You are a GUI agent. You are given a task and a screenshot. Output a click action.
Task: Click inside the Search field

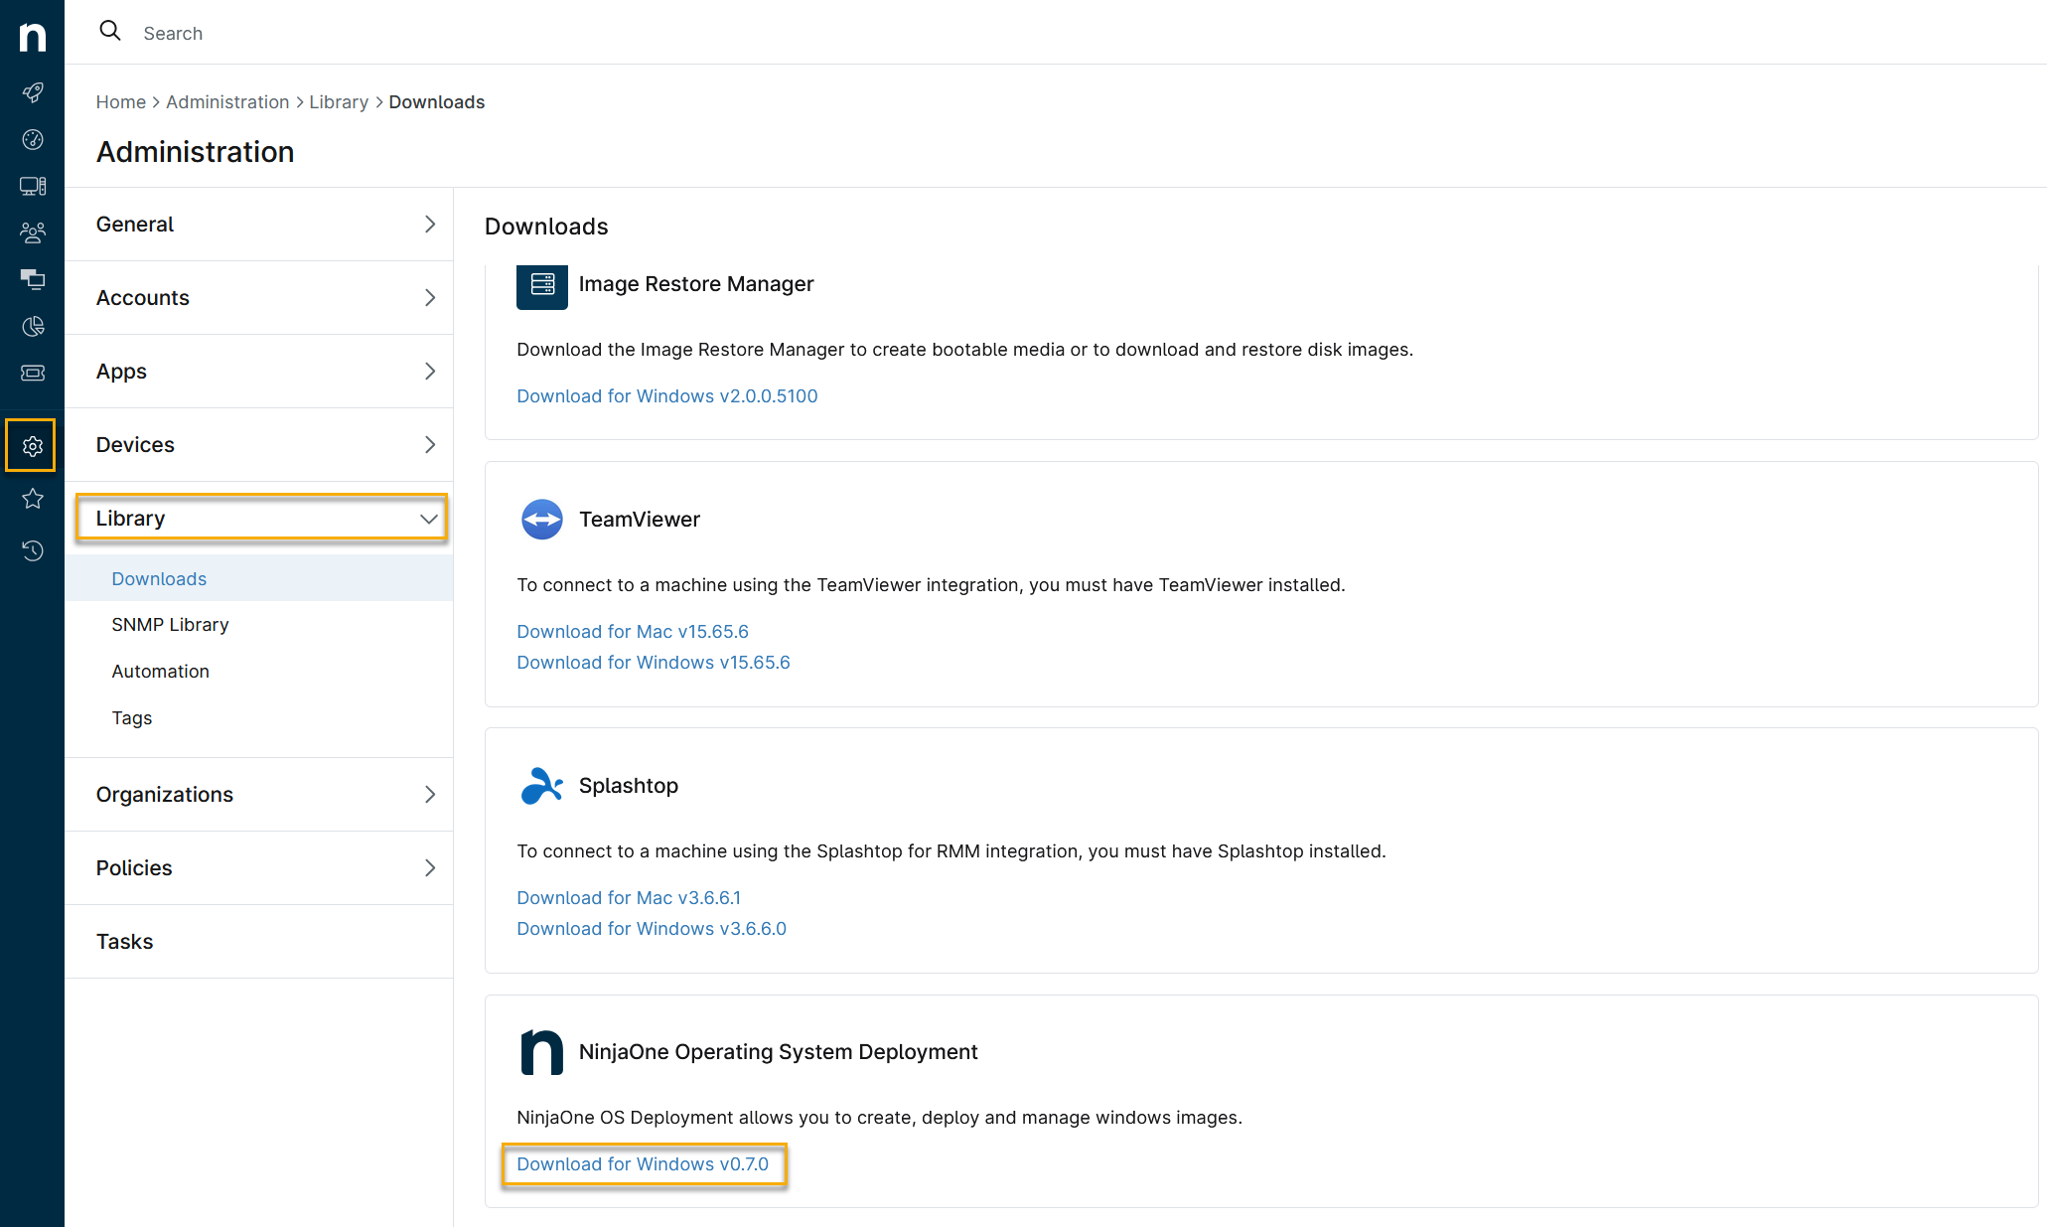tap(298, 32)
